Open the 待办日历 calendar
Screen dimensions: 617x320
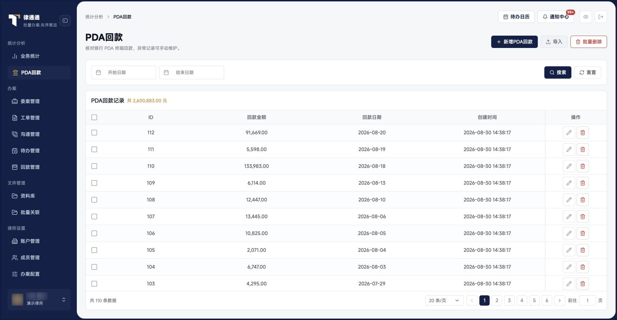(x=516, y=17)
